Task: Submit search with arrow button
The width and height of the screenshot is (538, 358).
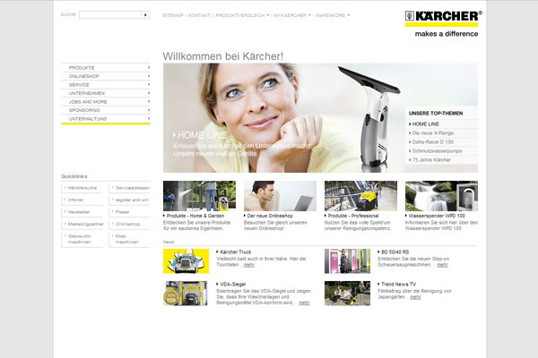Action: [145, 14]
